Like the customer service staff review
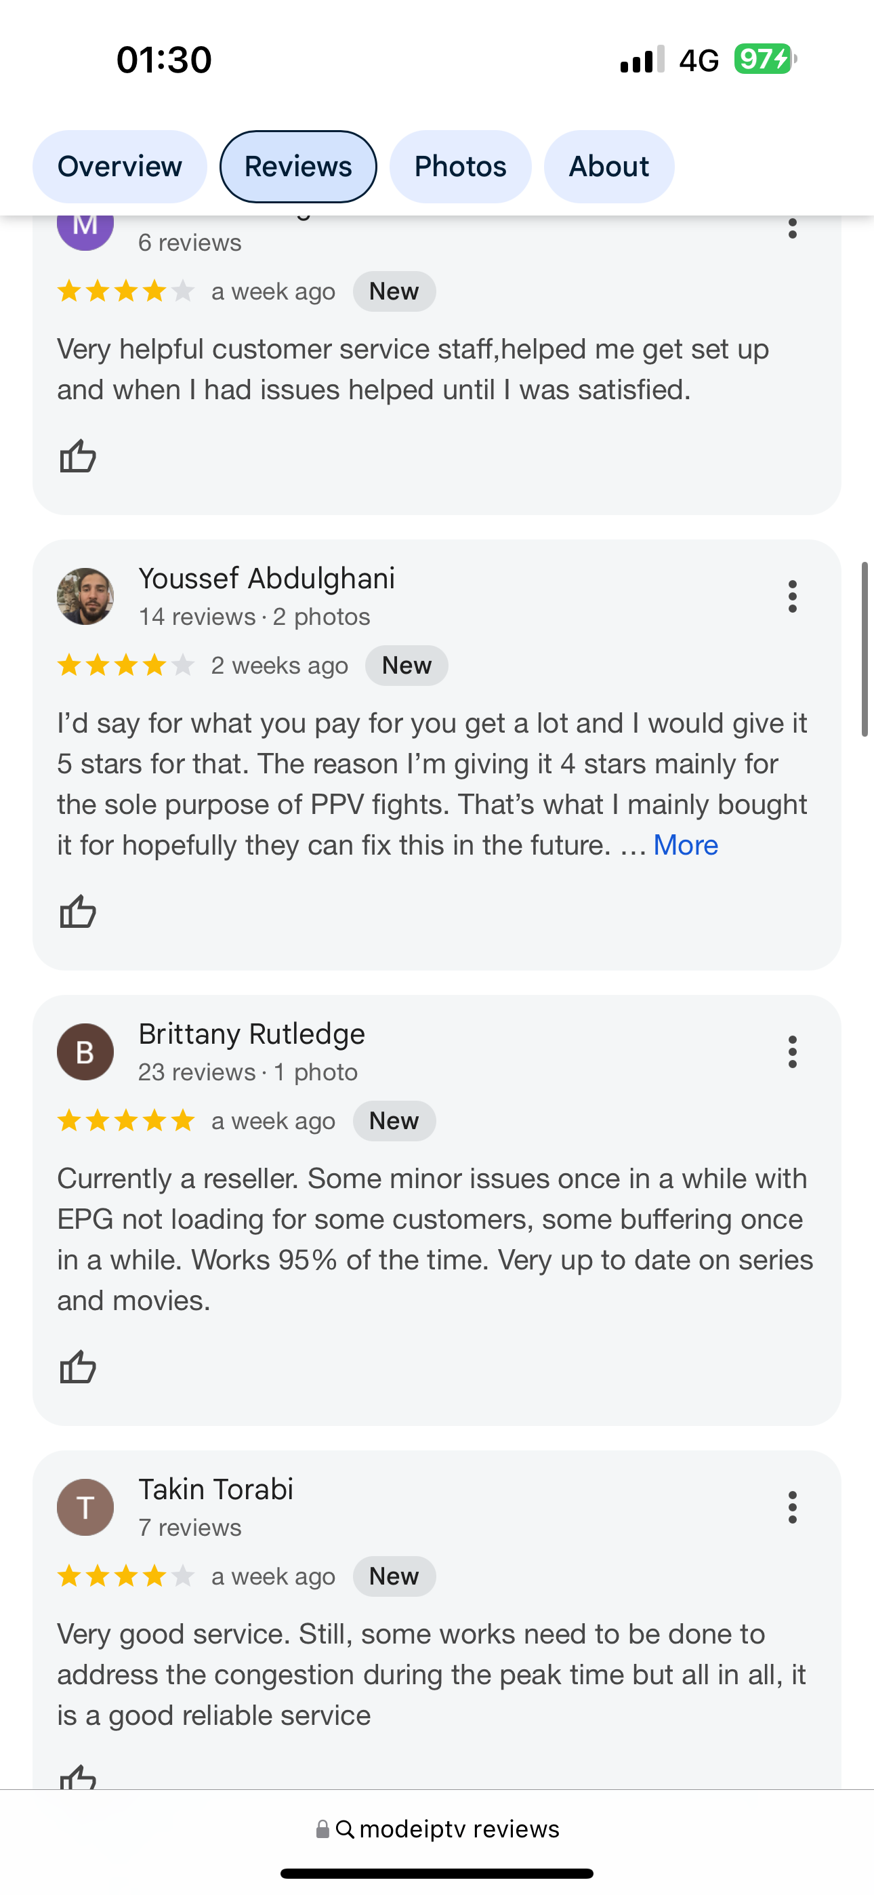The height and width of the screenshot is (1895, 874). [78, 456]
